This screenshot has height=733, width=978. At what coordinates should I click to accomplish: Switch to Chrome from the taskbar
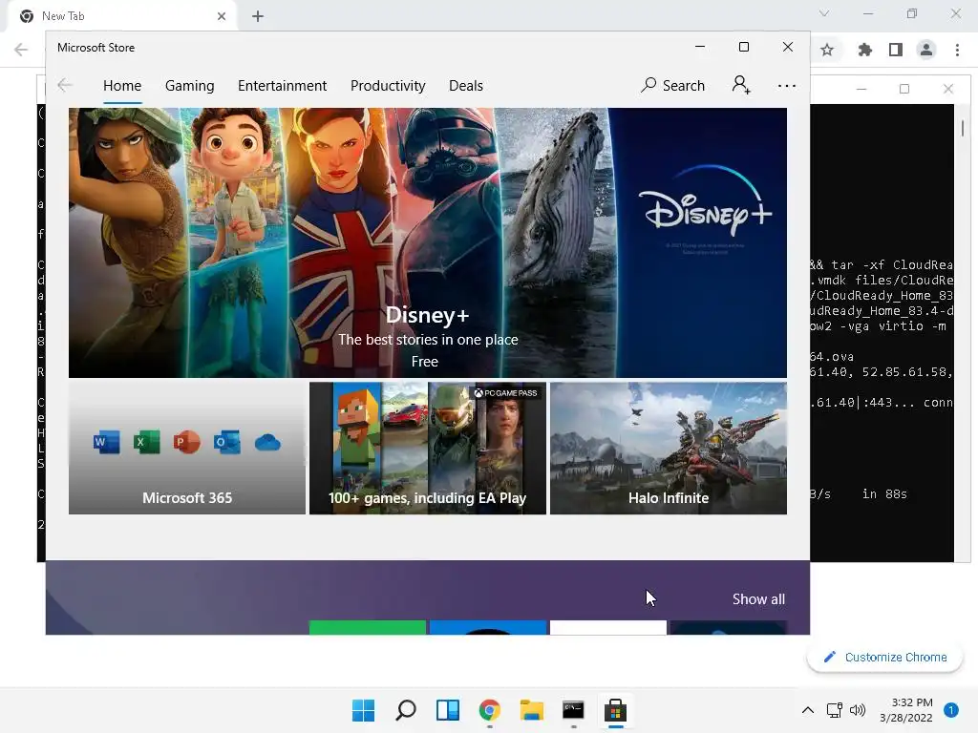pyautogui.click(x=490, y=710)
